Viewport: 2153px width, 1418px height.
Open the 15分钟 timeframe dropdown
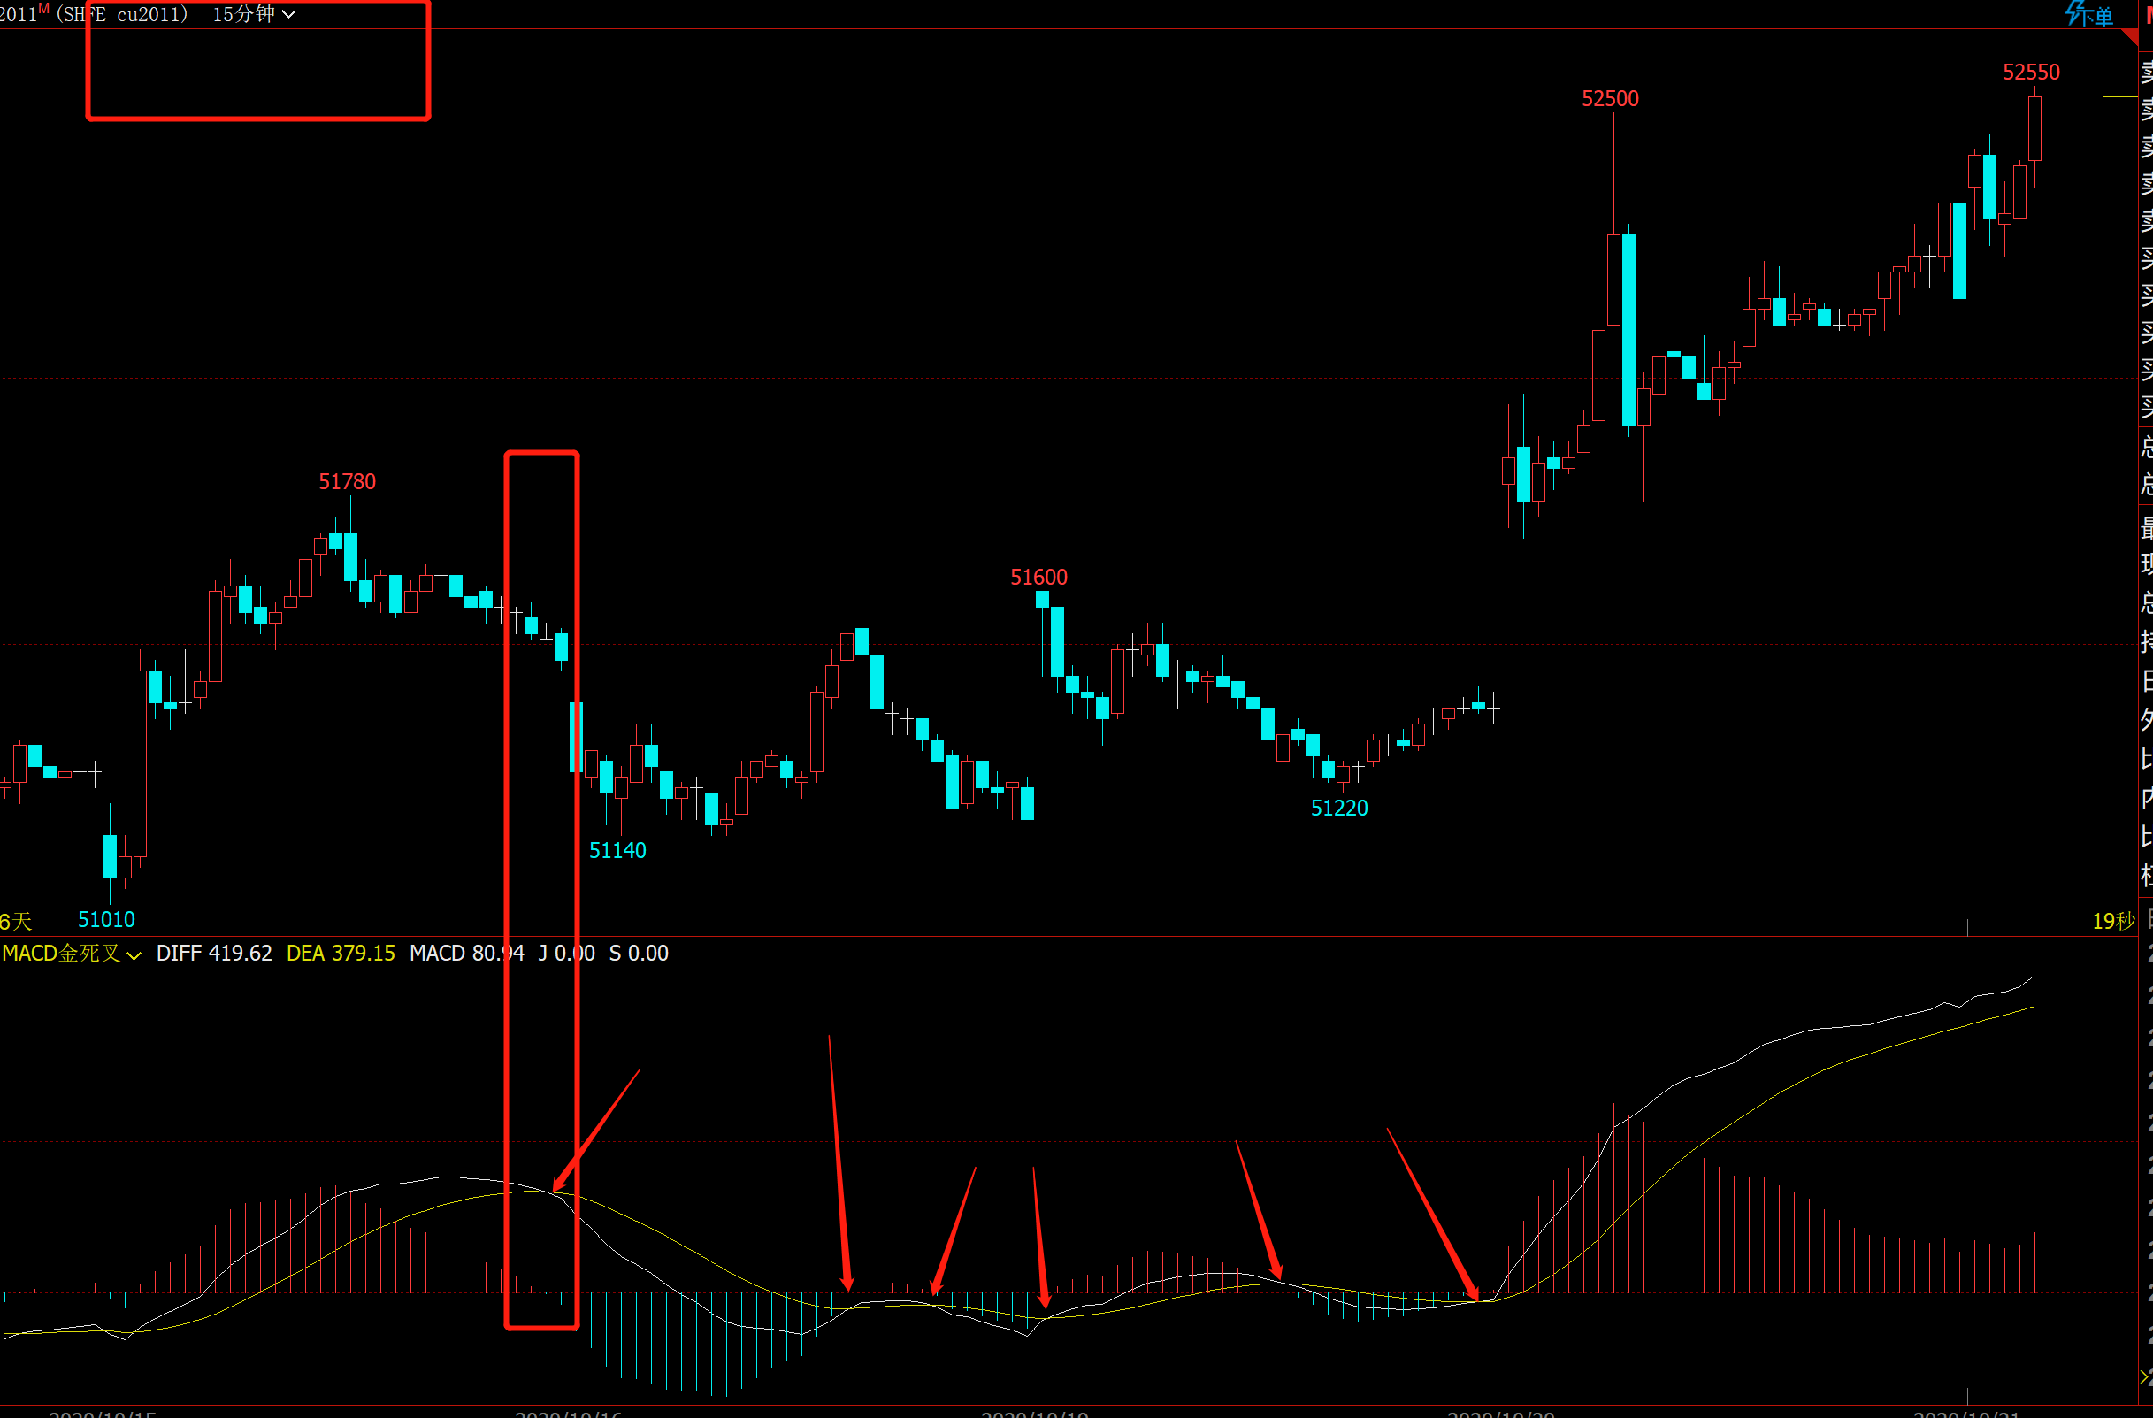tap(254, 14)
